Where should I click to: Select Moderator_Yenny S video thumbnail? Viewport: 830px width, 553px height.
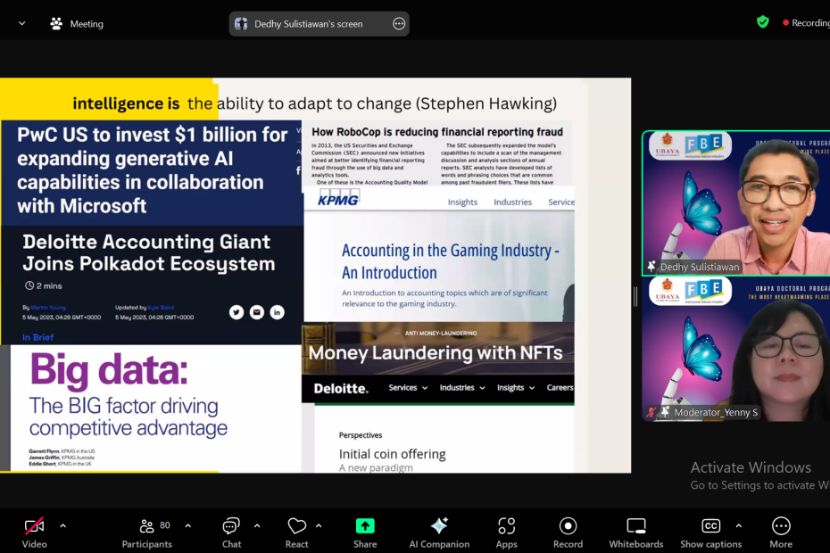[x=735, y=349]
